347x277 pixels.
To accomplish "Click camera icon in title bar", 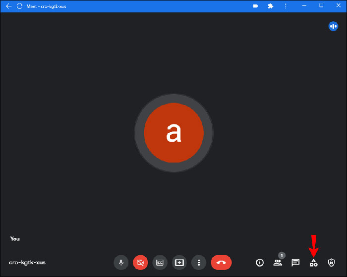I will coord(256,6).
